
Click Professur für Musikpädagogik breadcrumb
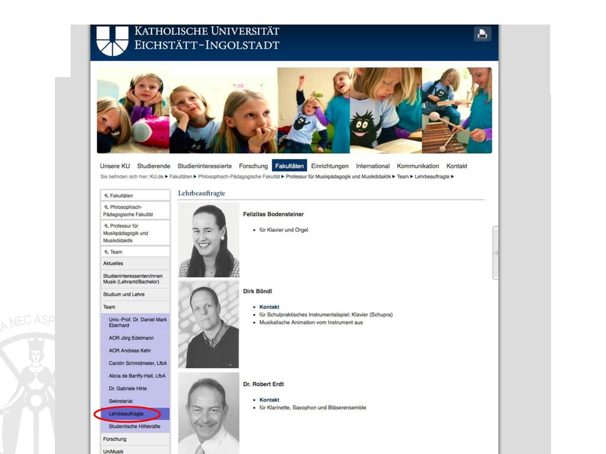coord(338,176)
